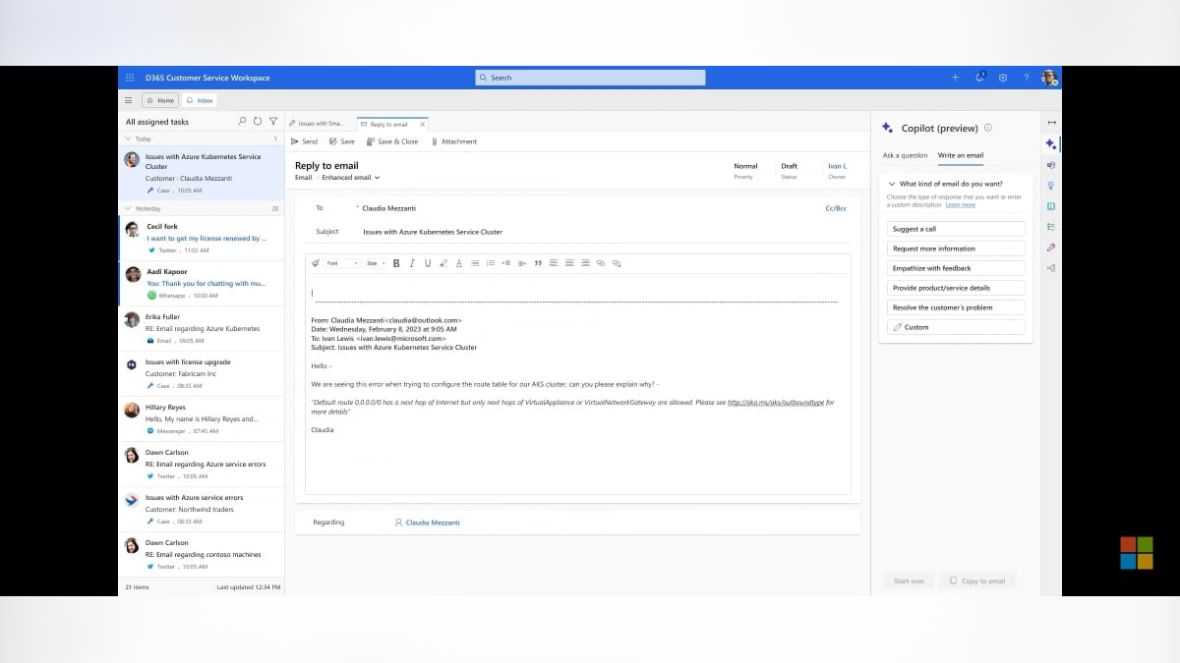Open the app launcher waffle grid
This screenshot has height=663, width=1180.
click(x=130, y=78)
